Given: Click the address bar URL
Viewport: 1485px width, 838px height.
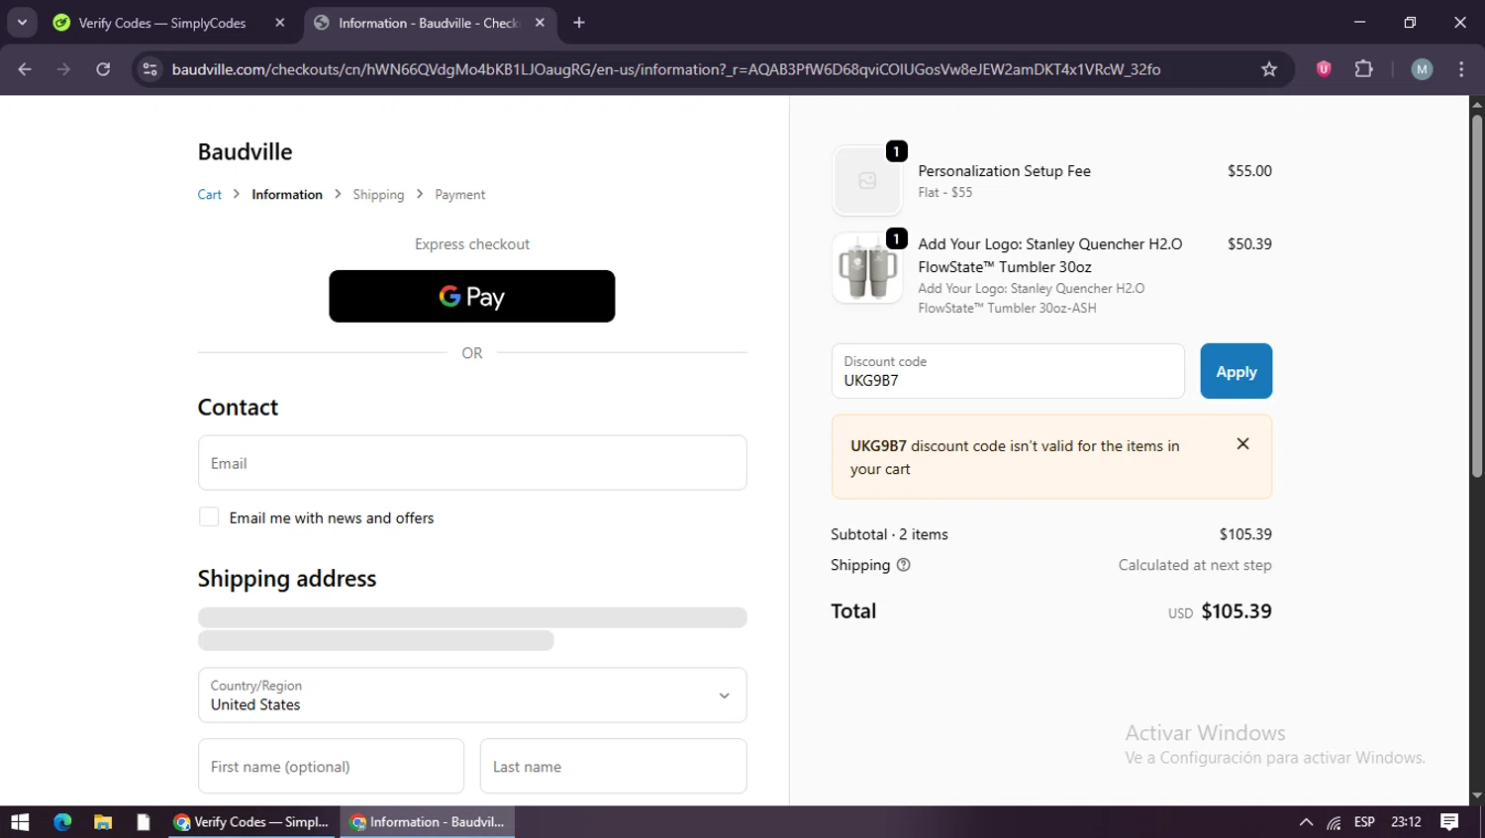Looking at the screenshot, I should (x=665, y=69).
